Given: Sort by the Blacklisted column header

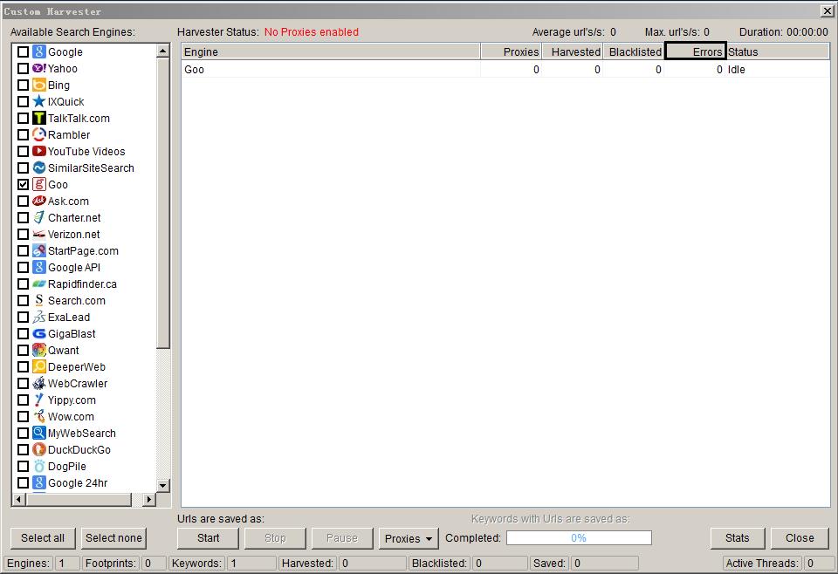Looking at the screenshot, I should point(634,51).
